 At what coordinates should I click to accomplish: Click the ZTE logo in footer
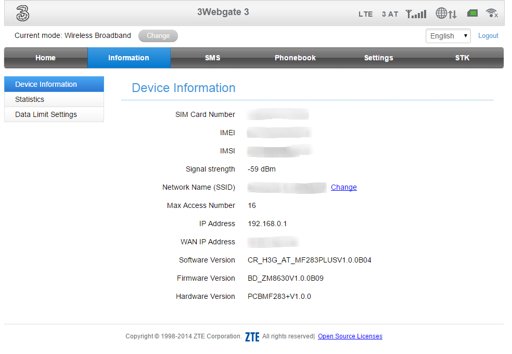tap(252, 337)
